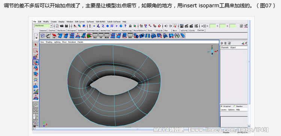The height and width of the screenshot is (136, 281).
Task: Switch to the Custom shelf tab
Action: (x=200, y=30)
